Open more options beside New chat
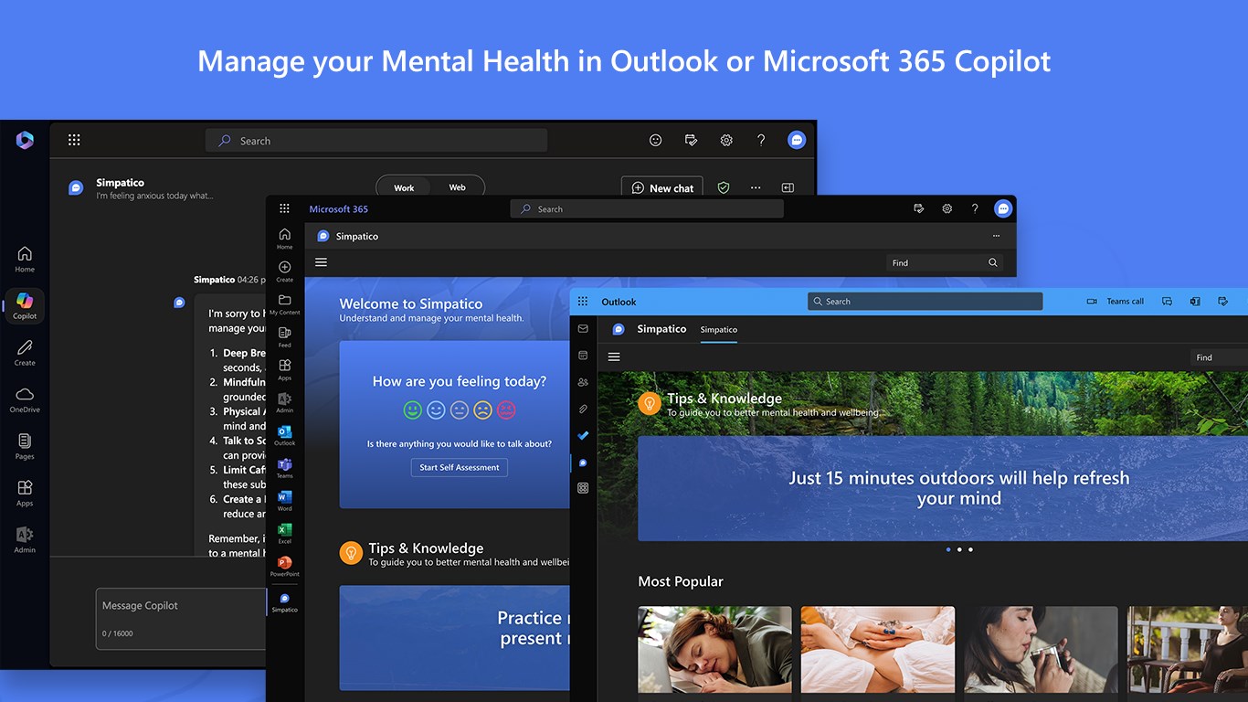1248x702 pixels. 756,187
